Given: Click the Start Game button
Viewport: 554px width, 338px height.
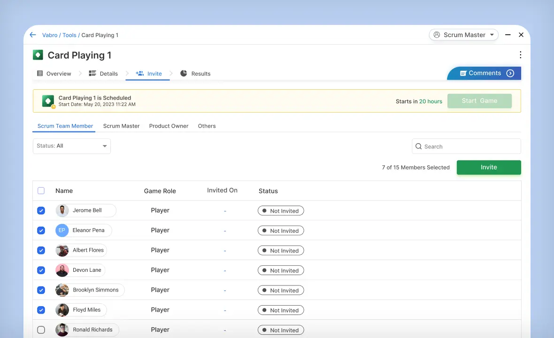Looking at the screenshot, I should click(x=479, y=101).
